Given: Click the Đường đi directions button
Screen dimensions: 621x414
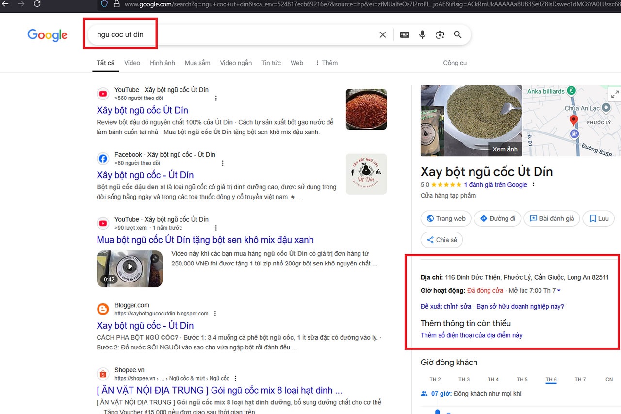Looking at the screenshot, I should tap(497, 218).
